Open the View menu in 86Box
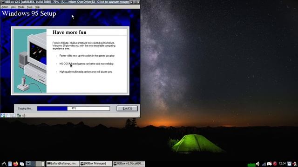The width and height of the screenshot is (298, 167). pos(13,7)
